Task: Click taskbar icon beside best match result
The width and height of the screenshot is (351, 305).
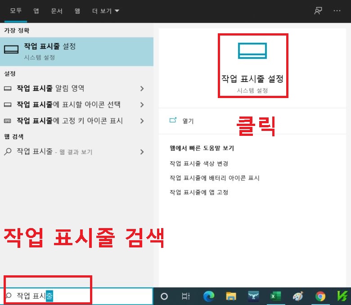Action: coord(11,49)
